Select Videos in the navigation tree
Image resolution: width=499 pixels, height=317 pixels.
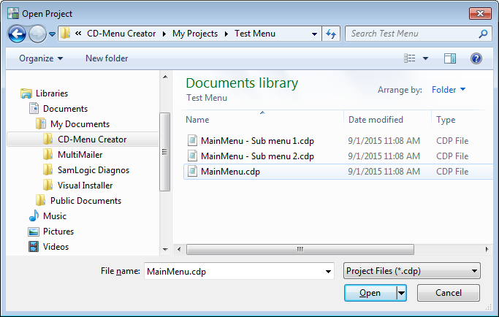click(x=56, y=247)
